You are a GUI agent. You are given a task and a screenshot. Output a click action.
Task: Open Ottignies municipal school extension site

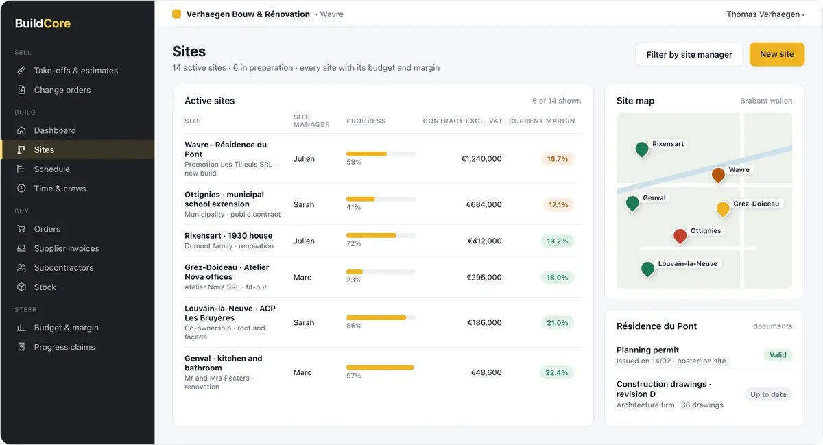[382, 204]
